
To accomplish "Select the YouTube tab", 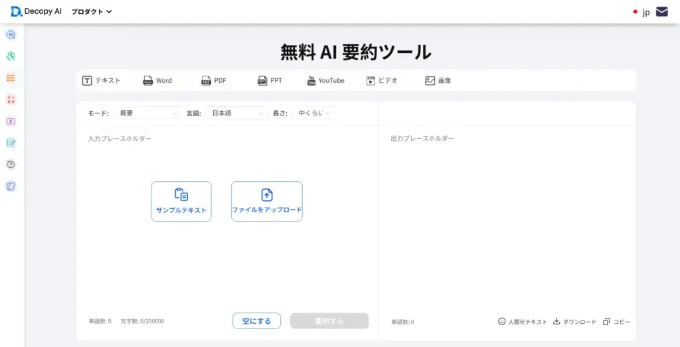I will click(x=325, y=80).
